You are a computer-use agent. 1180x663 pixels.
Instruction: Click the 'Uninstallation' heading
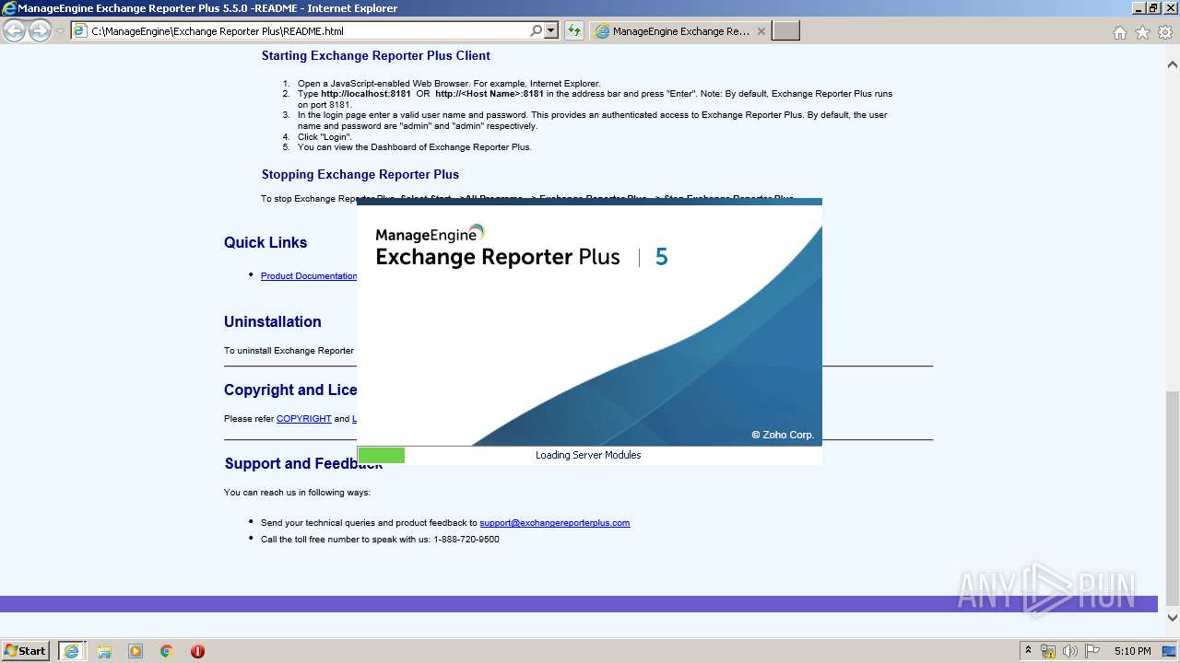273,322
